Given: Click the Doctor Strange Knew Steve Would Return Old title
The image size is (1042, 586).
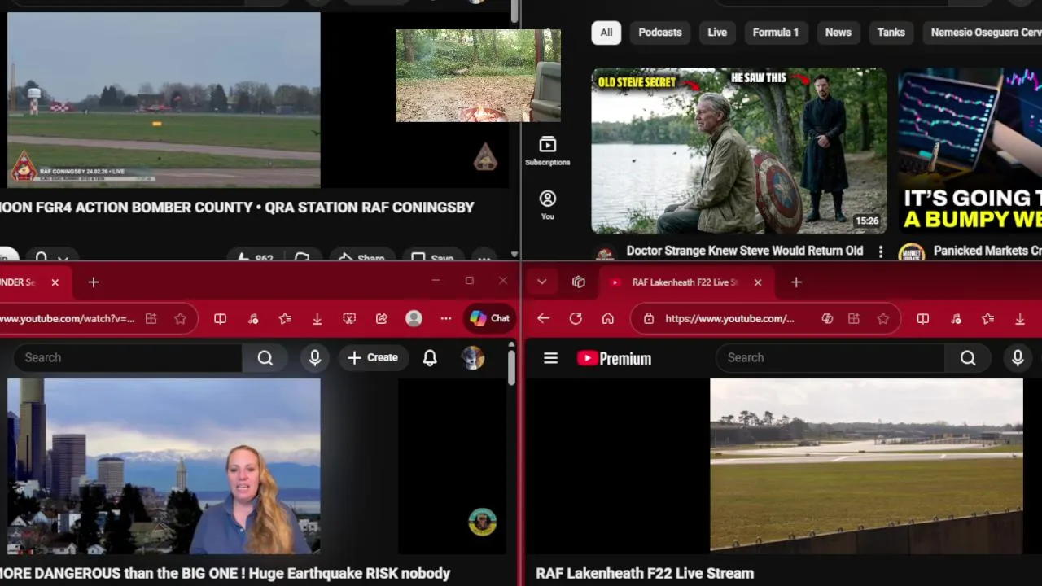Looking at the screenshot, I should pos(745,251).
